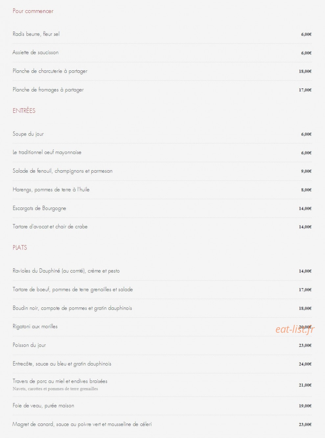This screenshot has width=325, height=438.
Task: Click 'Le traditionnel oeuf mayonnaise'
Action: tap(47, 152)
